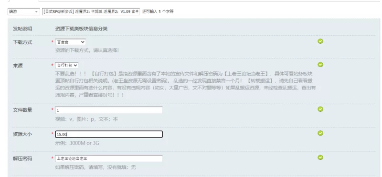Image resolution: width=382 pixels, height=177 pixels.
Task: Click the 文件数量 field label
Action: (x=22, y=110)
